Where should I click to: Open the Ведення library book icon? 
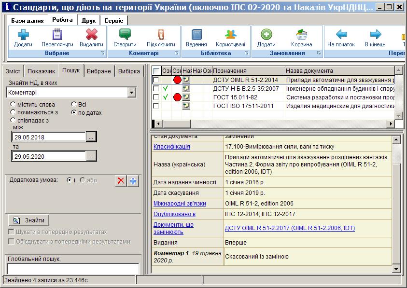pyautogui.click(x=196, y=35)
